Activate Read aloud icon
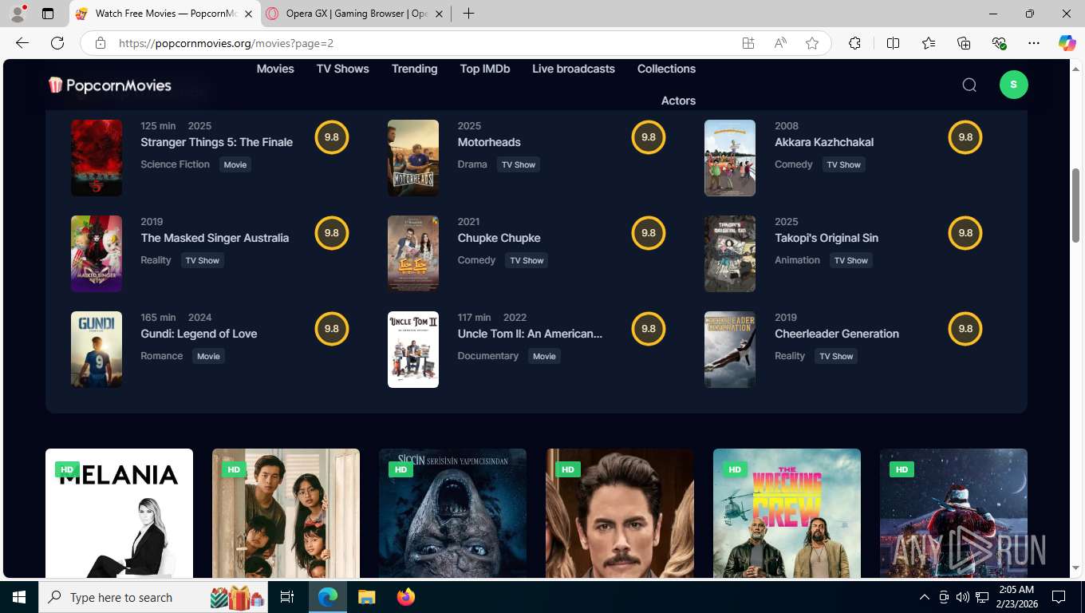 tap(780, 43)
